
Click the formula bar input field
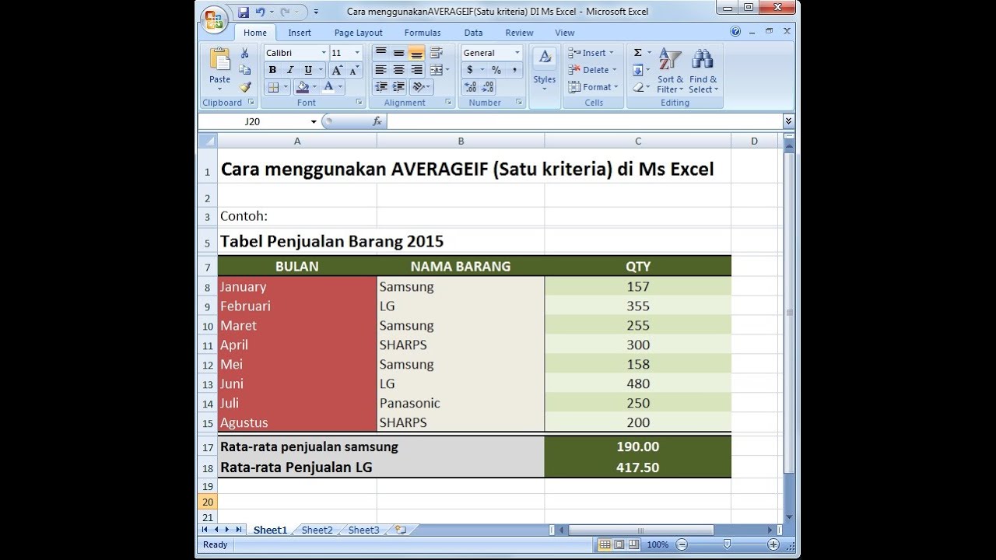584,121
